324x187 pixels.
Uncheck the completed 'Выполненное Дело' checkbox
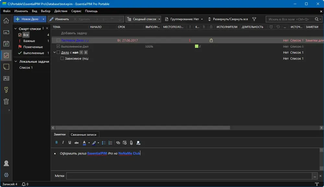(58, 46)
